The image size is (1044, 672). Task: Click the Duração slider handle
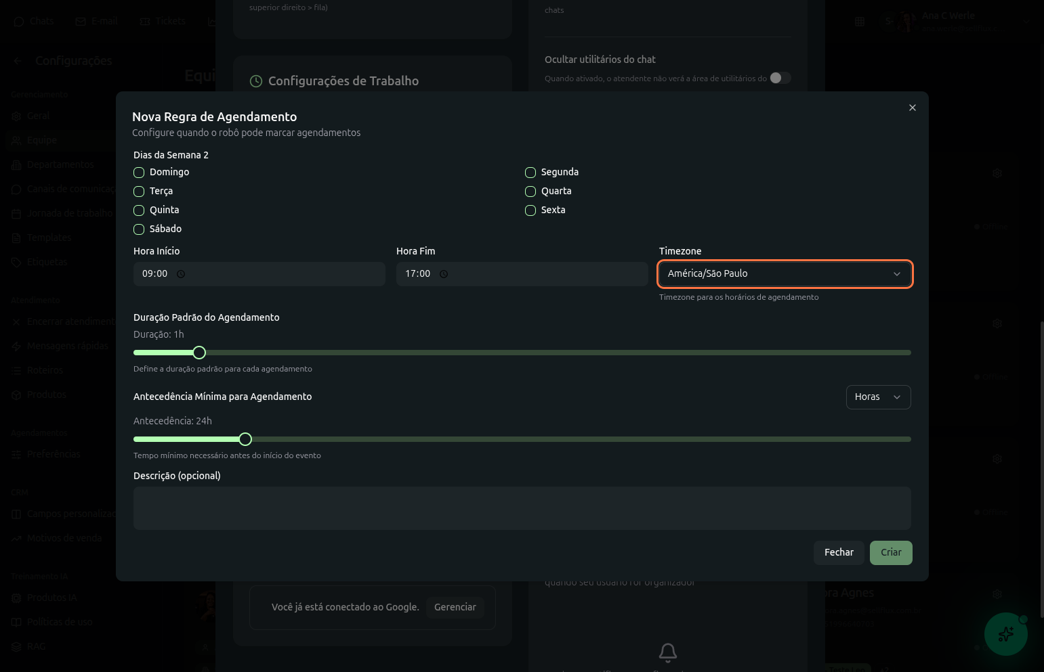(199, 353)
